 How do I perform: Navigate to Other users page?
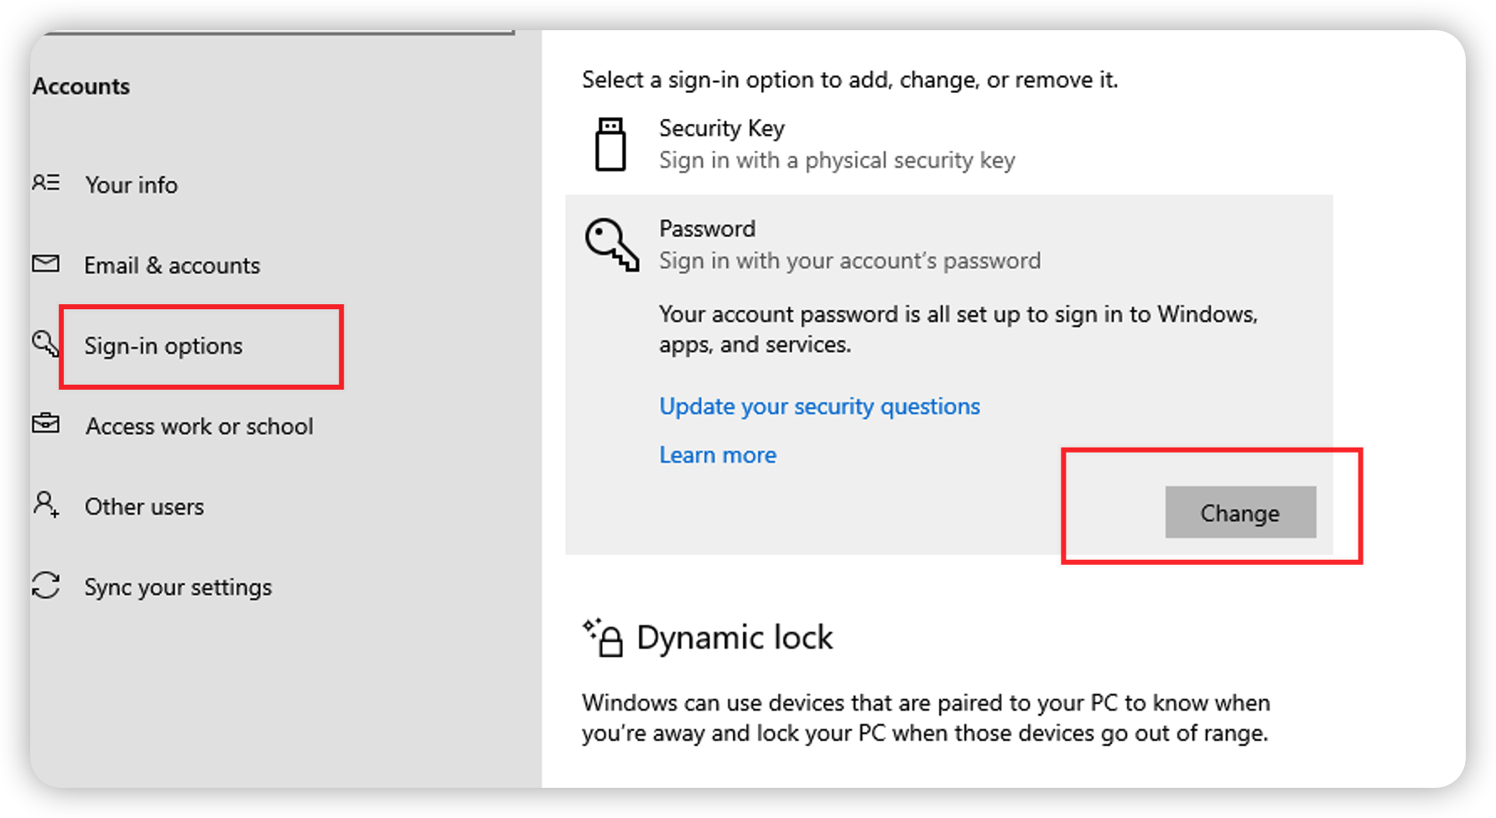[x=144, y=507]
